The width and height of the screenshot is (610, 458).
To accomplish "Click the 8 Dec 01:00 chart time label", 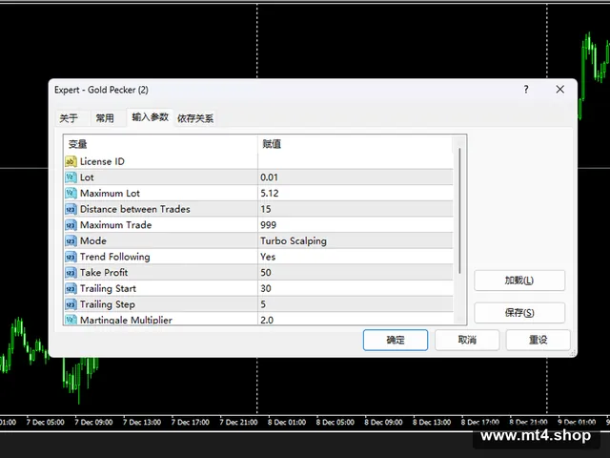I will [x=287, y=422].
